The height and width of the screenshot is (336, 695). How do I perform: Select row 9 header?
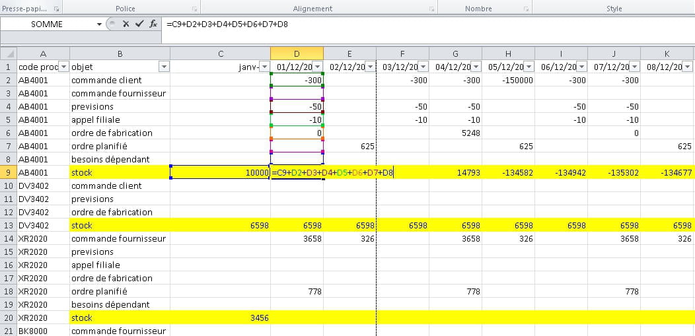click(9, 172)
